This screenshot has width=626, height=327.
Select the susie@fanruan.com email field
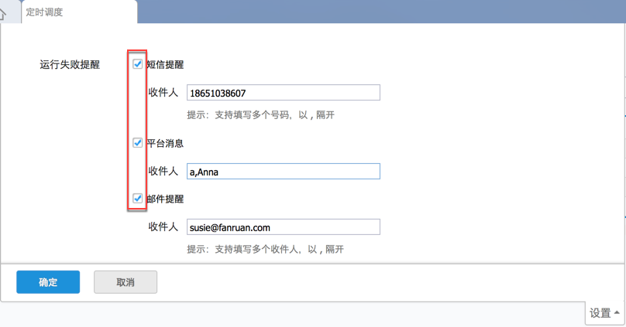coord(283,227)
